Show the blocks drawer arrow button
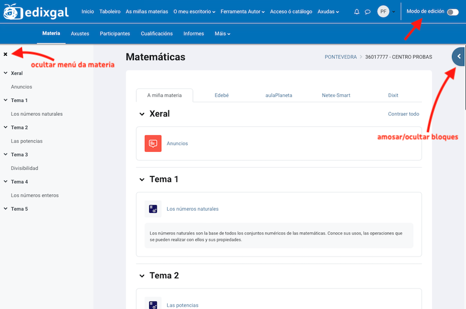Screen dimensions: 466x309 [x=459, y=56]
